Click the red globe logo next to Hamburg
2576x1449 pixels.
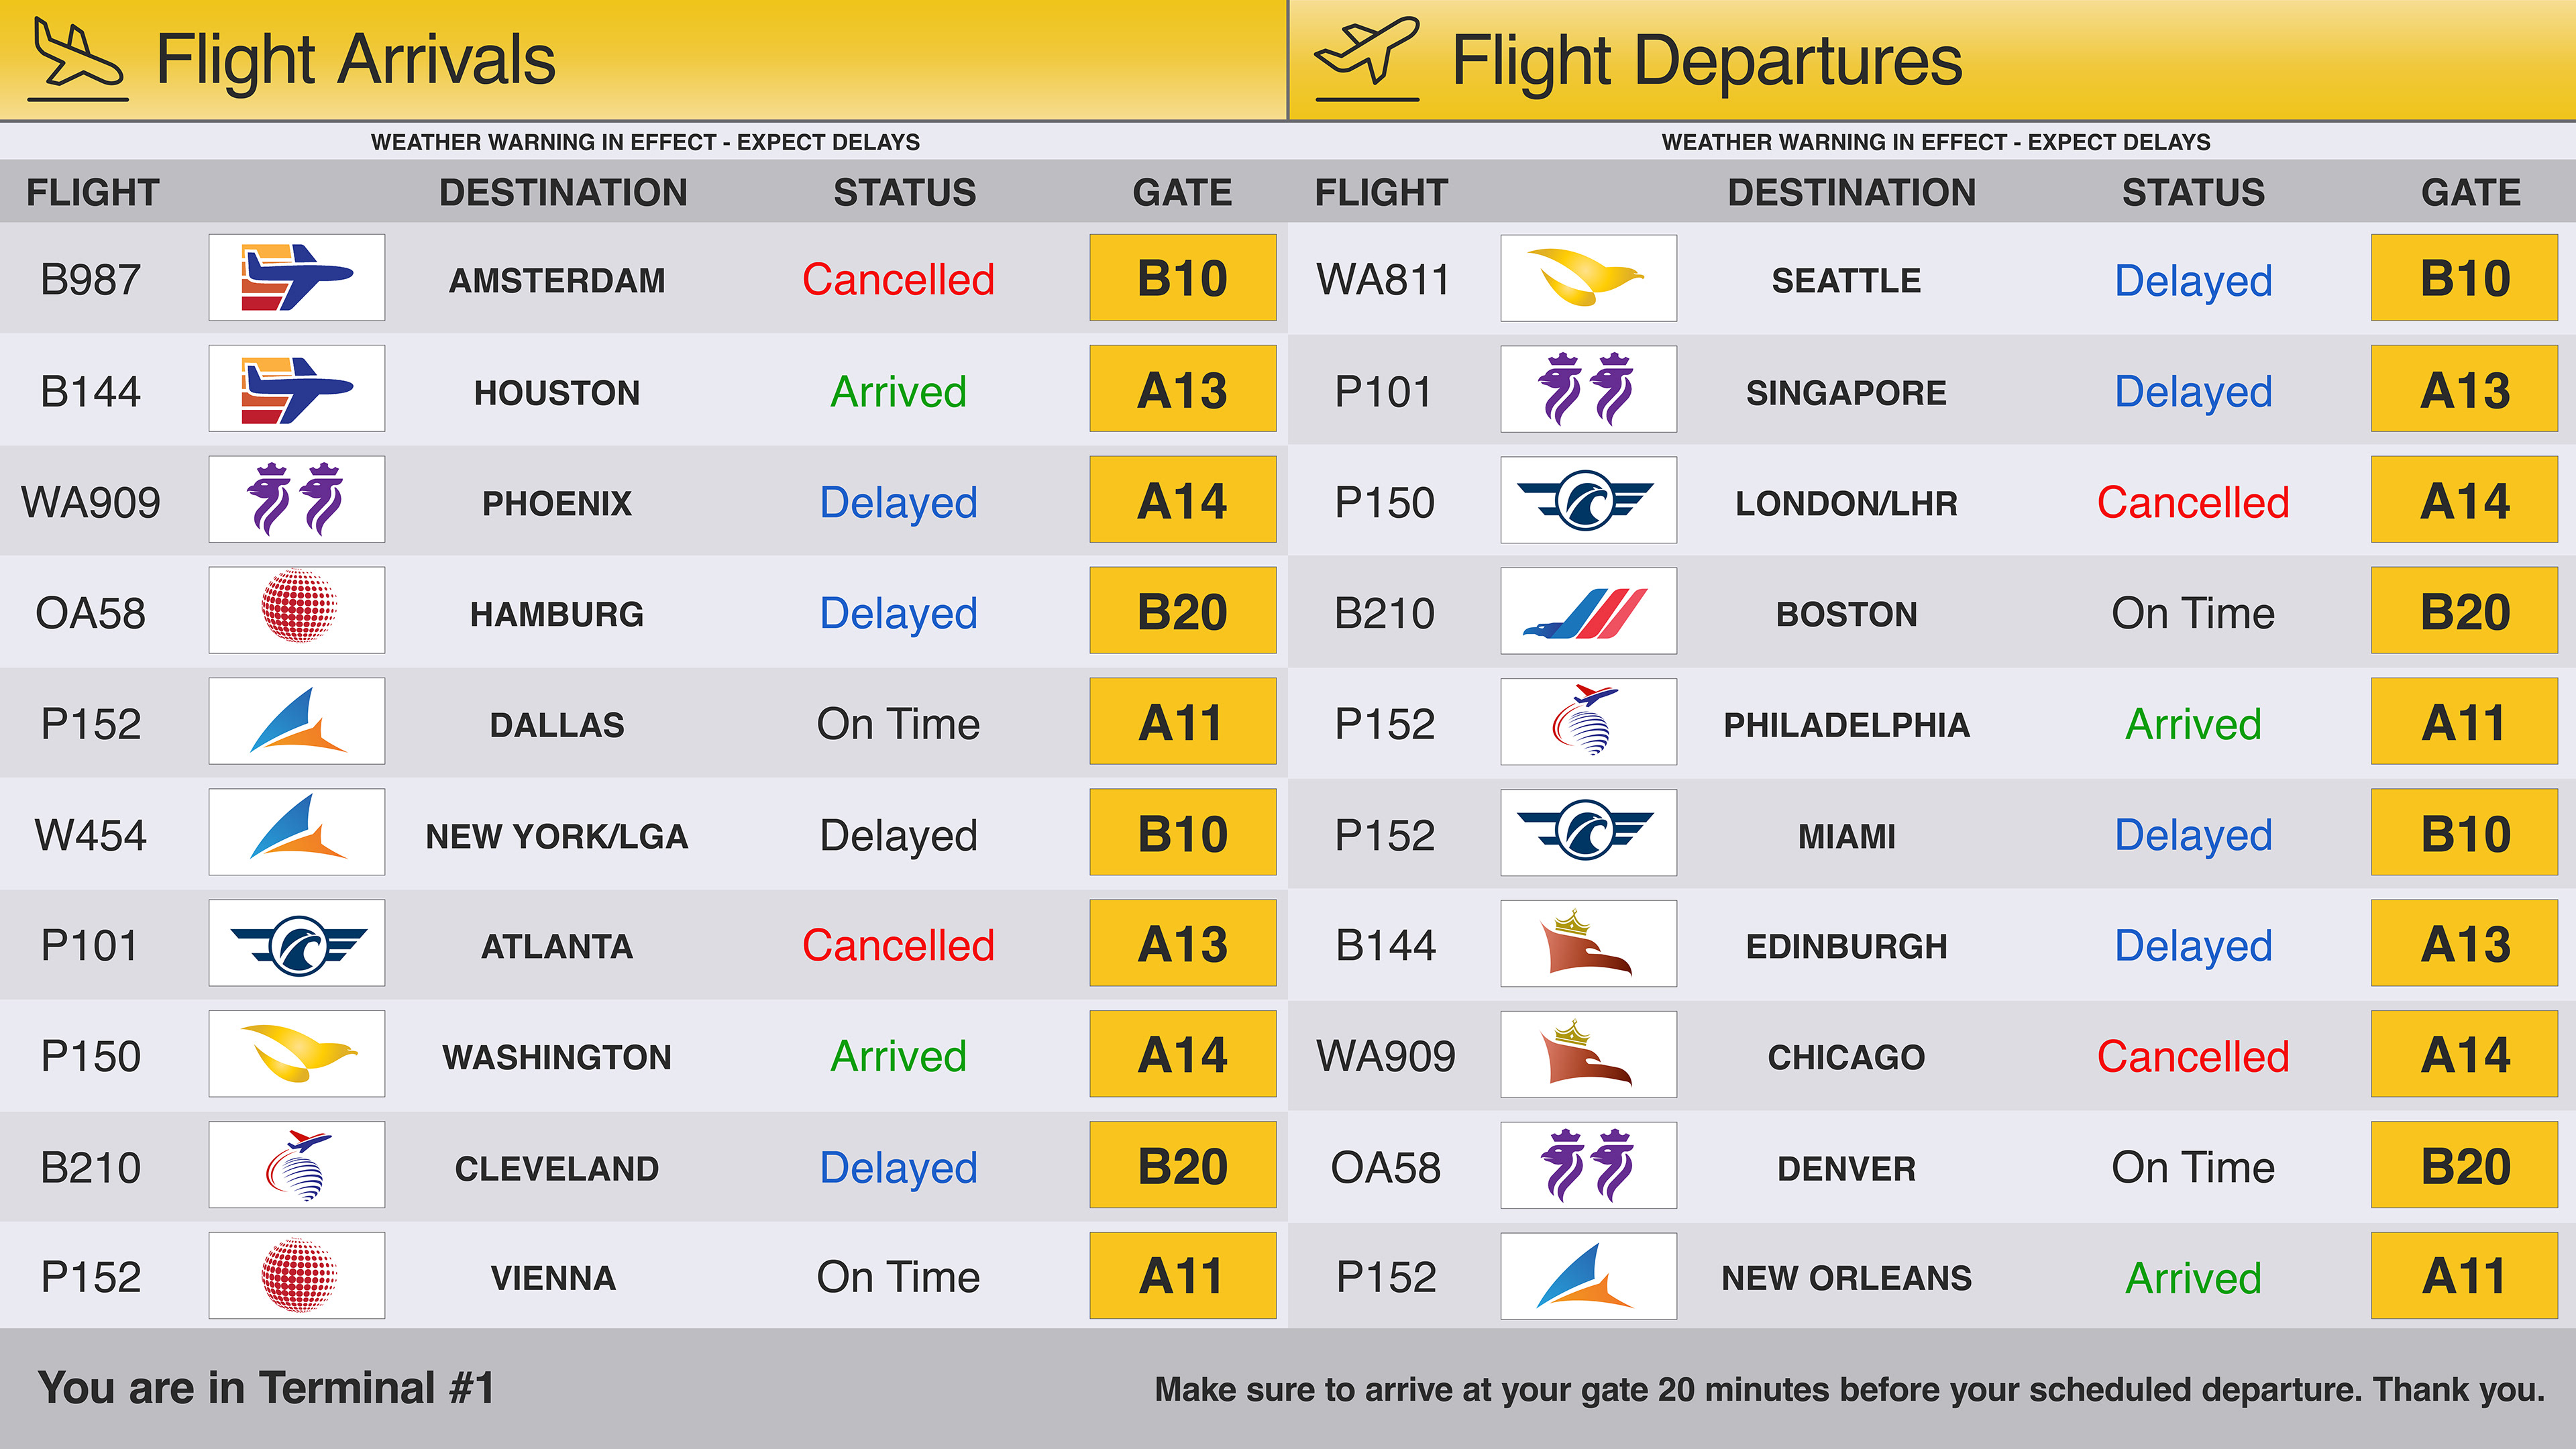[x=296, y=610]
